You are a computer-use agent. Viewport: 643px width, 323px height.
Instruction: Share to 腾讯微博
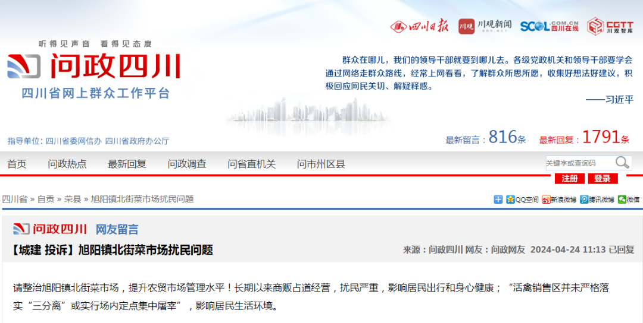(597, 199)
